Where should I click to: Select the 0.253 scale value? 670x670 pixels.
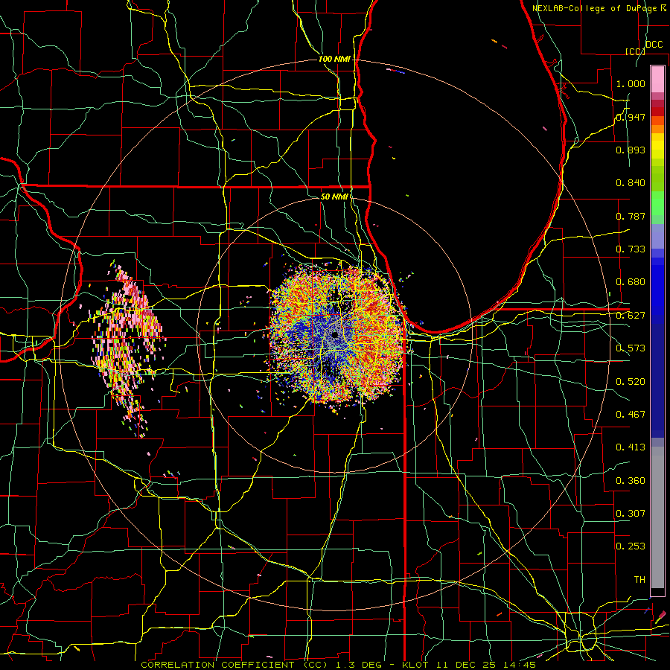click(631, 546)
